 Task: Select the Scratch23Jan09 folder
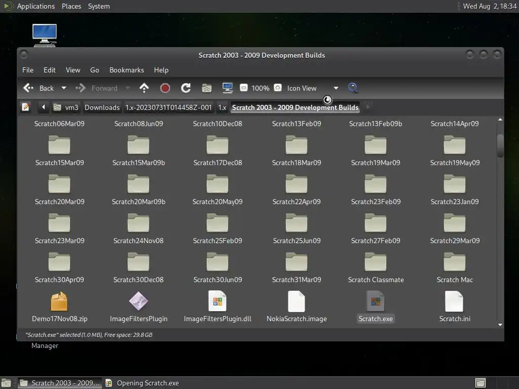[455, 189]
